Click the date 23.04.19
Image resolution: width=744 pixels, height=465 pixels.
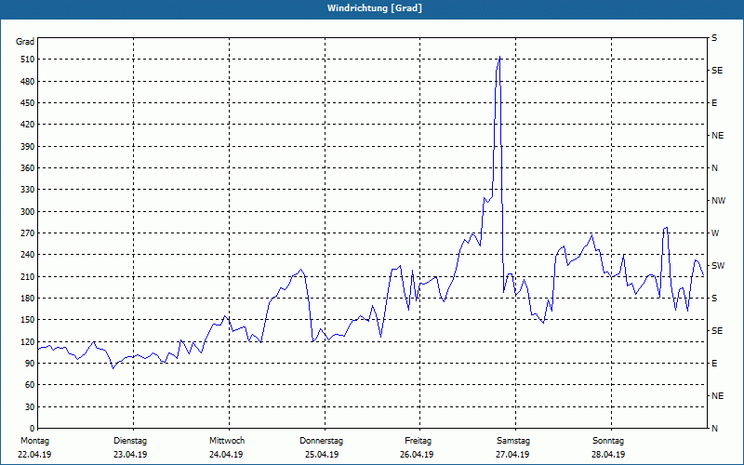point(130,455)
